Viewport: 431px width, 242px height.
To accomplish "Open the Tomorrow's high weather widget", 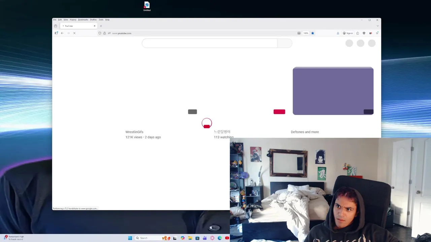I will (x=14, y=238).
